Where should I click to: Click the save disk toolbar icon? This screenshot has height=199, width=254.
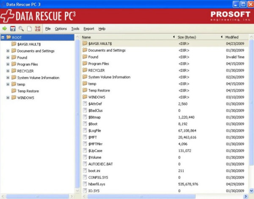[x=13, y=28]
